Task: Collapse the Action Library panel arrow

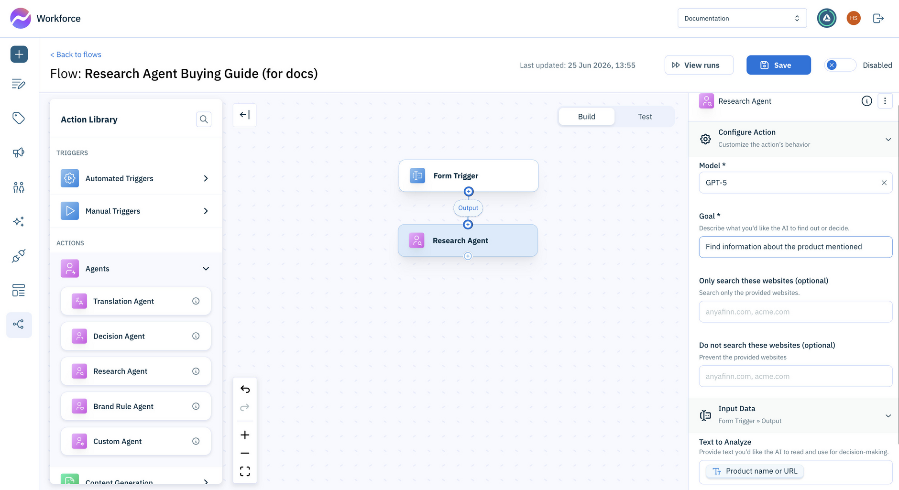Action: pyautogui.click(x=245, y=115)
